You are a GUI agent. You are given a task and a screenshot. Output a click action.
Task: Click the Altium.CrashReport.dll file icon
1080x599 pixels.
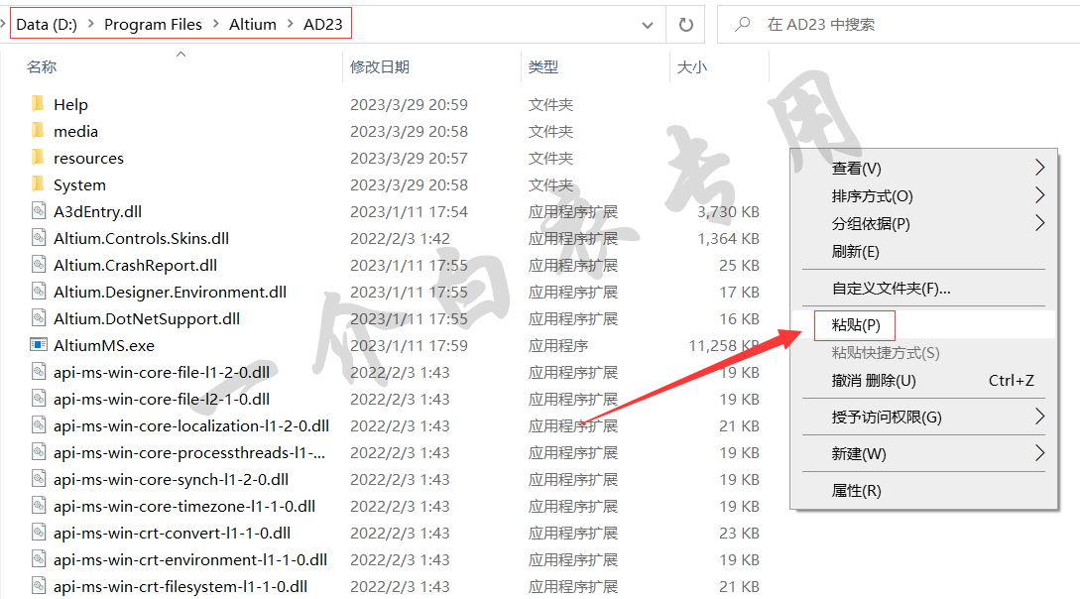tap(39, 265)
